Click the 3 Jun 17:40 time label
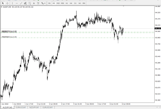This screenshot has height=109, width=161. point(102,104)
